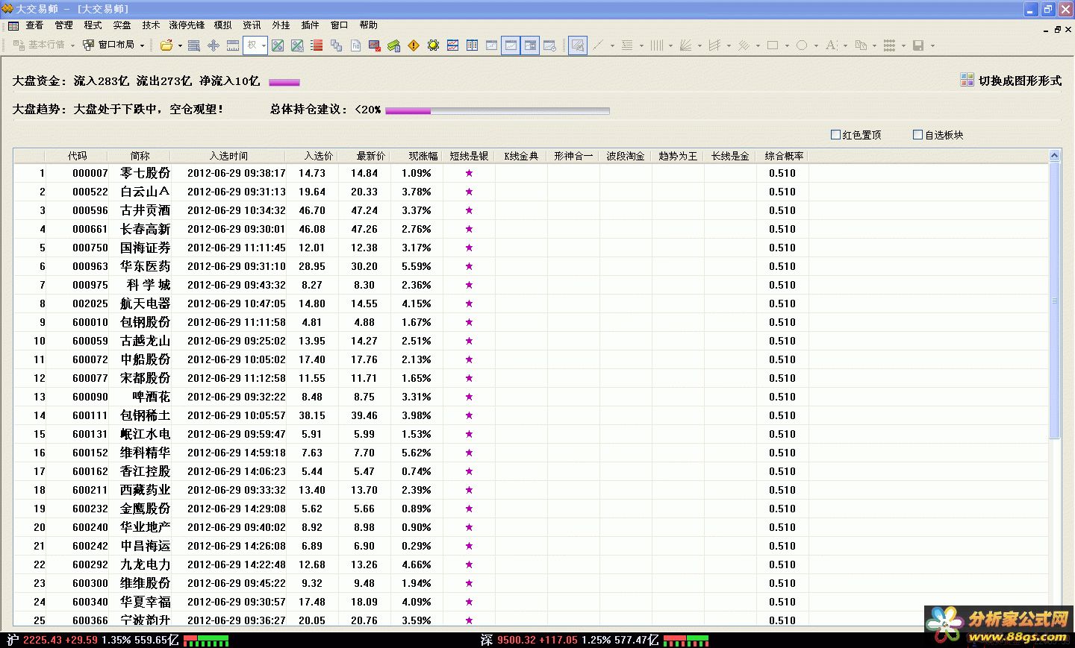This screenshot has width=1075, height=648.
Task: Open the 技术 menu
Action: pyautogui.click(x=151, y=25)
